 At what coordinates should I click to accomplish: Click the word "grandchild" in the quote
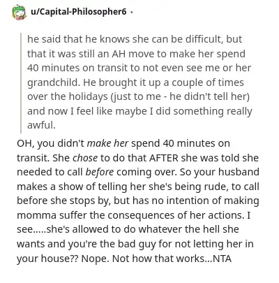pyautogui.click(x=54, y=82)
